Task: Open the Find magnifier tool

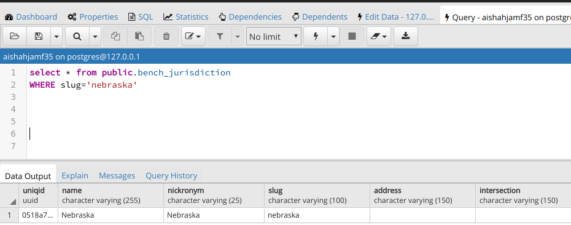Action: point(77,36)
